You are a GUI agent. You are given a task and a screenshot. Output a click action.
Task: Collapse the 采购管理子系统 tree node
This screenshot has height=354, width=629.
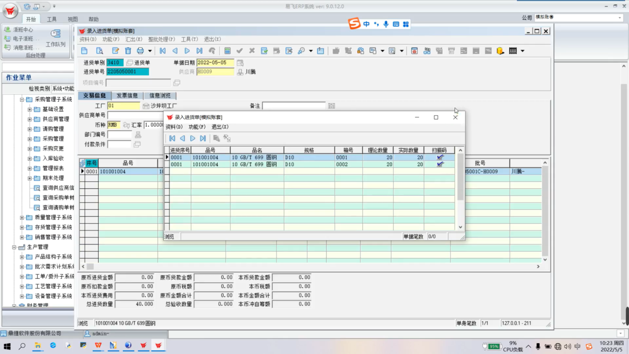pos(22,99)
